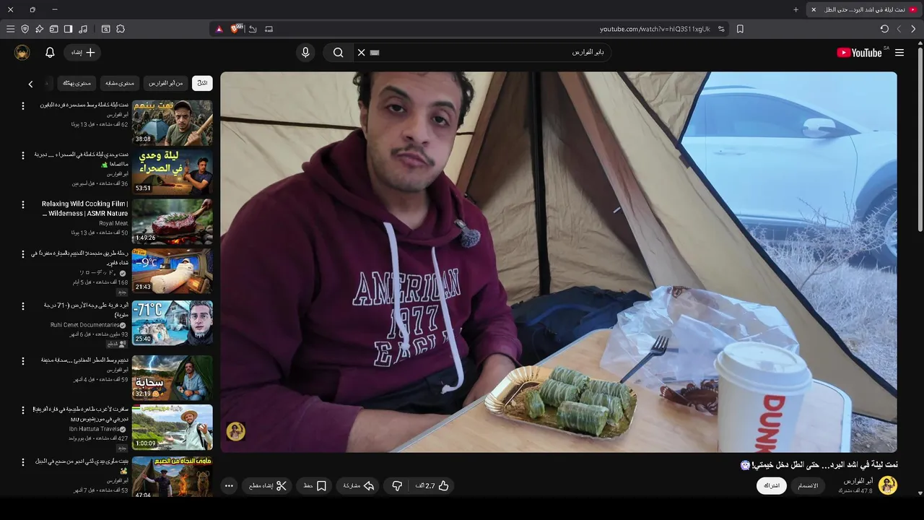Dislike the video with thumbs down
Image resolution: width=924 pixels, height=520 pixels.
coord(396,486)
